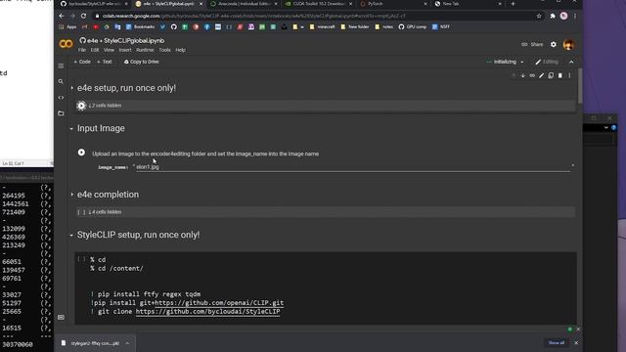Screen dimensions: 626x352
Task: Add a new Code cell
Action: click(x=82, y=62)
